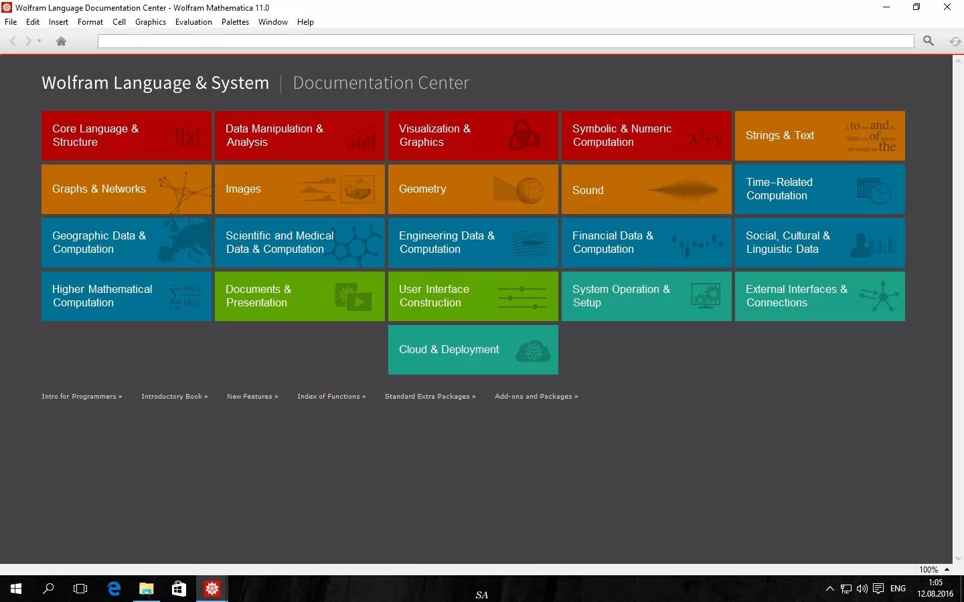
Task: Open External Interfaces & Connections tile
Action: (x=820, y=296)
